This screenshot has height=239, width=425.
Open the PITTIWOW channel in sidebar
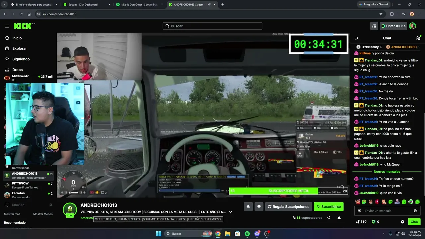(x=29, y=185)
